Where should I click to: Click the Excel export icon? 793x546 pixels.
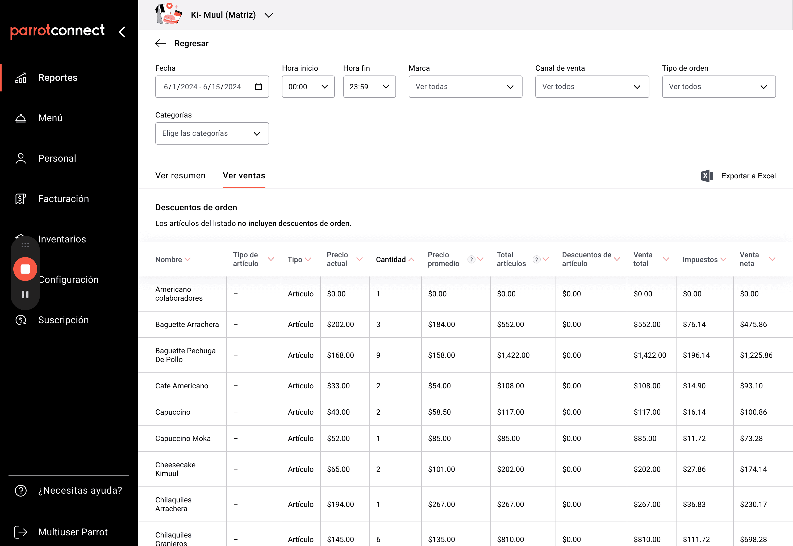[x=707, y=176]
